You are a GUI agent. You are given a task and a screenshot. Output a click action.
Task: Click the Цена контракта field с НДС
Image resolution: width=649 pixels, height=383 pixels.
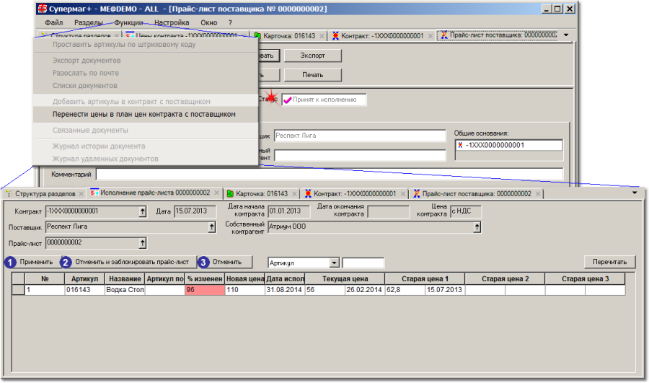[465, 211]
